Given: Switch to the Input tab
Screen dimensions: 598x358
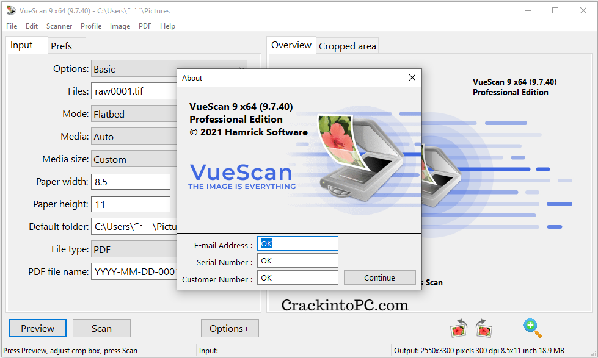Looking at the screenshot, I should click(x=27, y=45).
